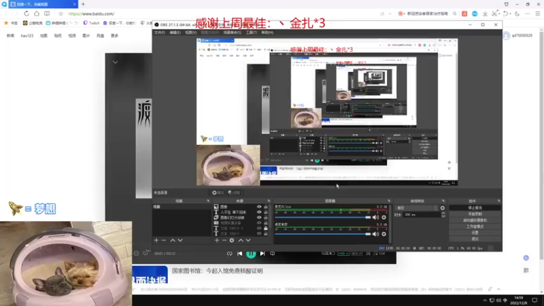Move scene up in OBS scenes panel
The width and height of the screenshot is (544, 306).
coord(173,240)
